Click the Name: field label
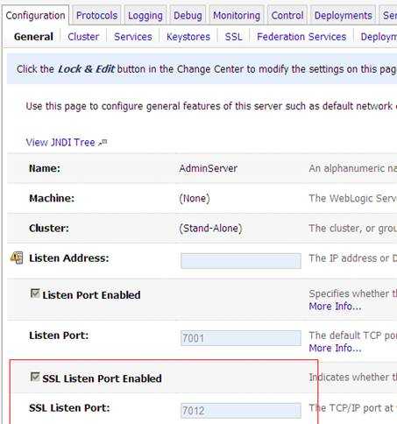The height and width of the screenshot is (424, 397). click(45, 168)
